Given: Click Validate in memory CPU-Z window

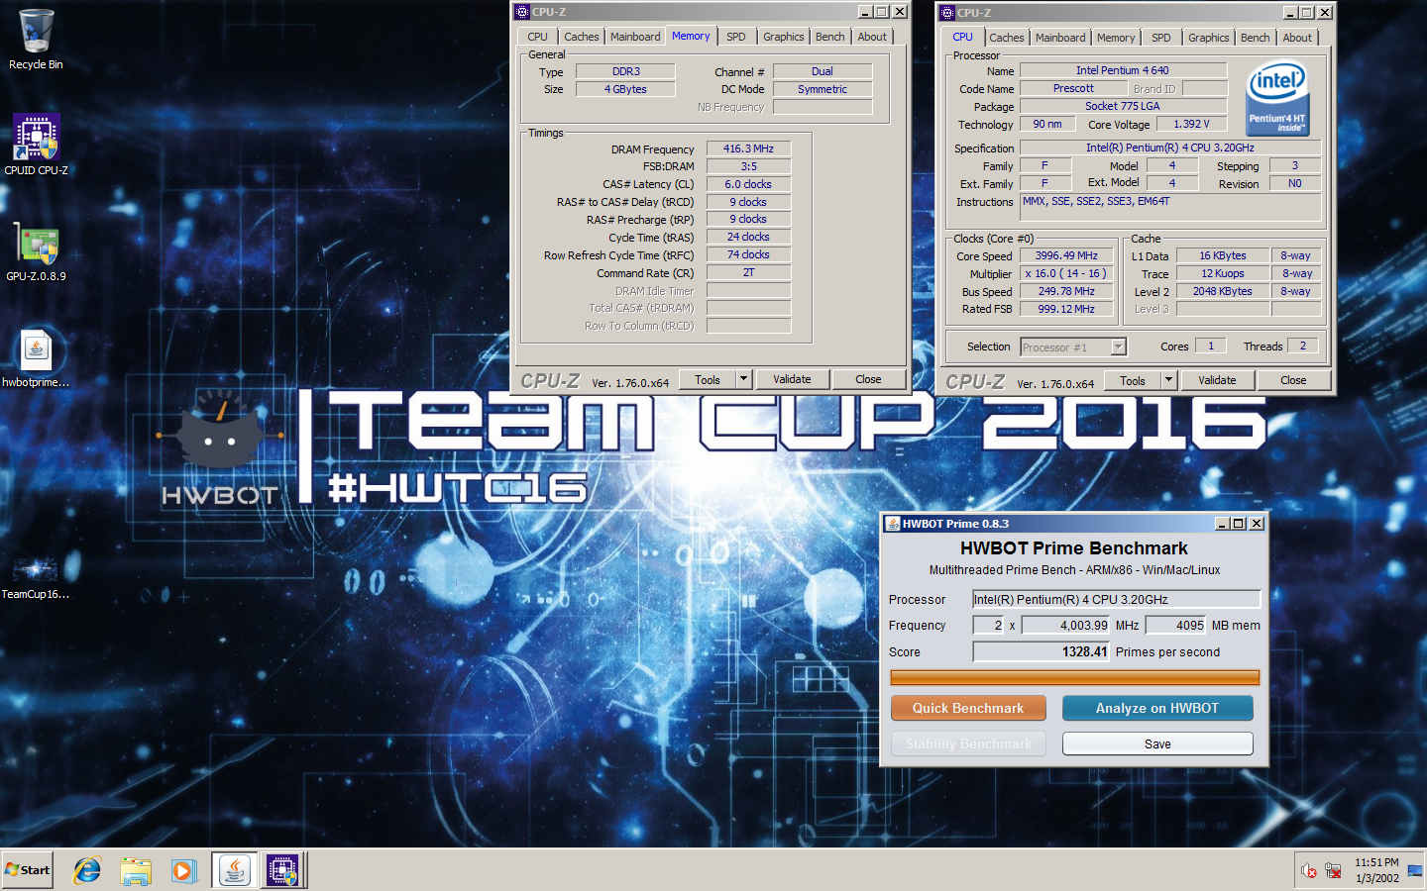Looking at the screenshot, I should click(792, 379).
